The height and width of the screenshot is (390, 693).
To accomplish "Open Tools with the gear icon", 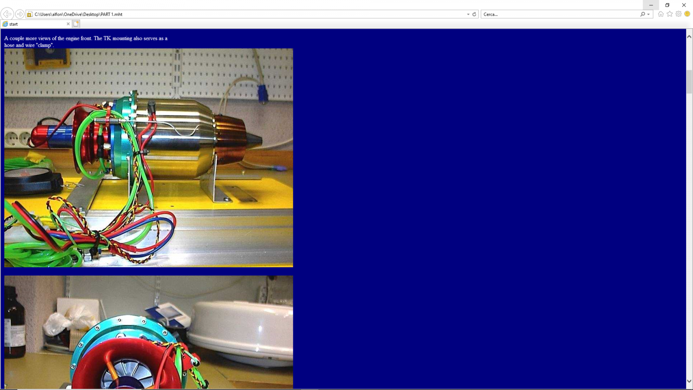I will 679,14.
